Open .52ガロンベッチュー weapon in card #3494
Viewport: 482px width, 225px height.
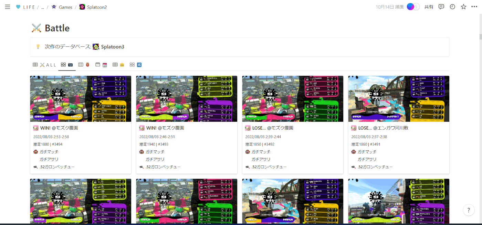pos(57,167)
